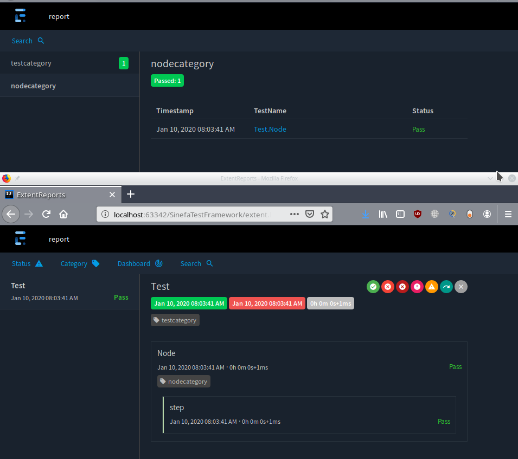Click the site information icon in address bar
The width and height of the screenshot is (518, 459).
[x=105, y=214]
